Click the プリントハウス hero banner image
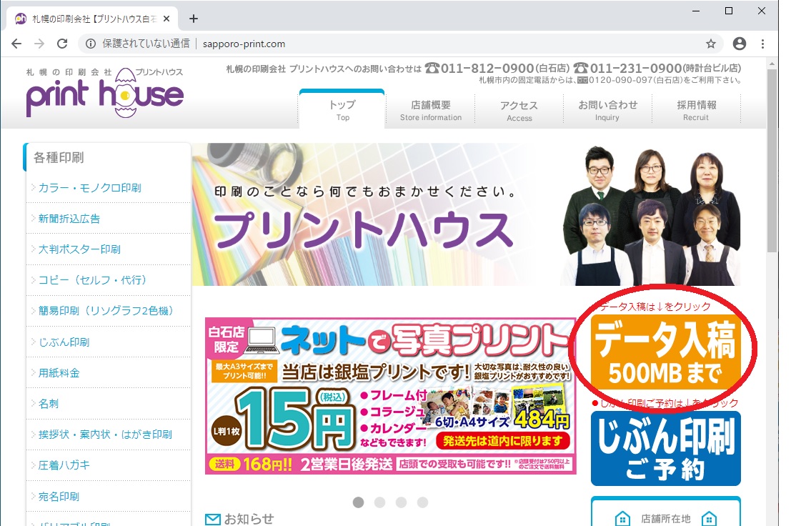This screenshot has width=796, height=526. [466, 214]
